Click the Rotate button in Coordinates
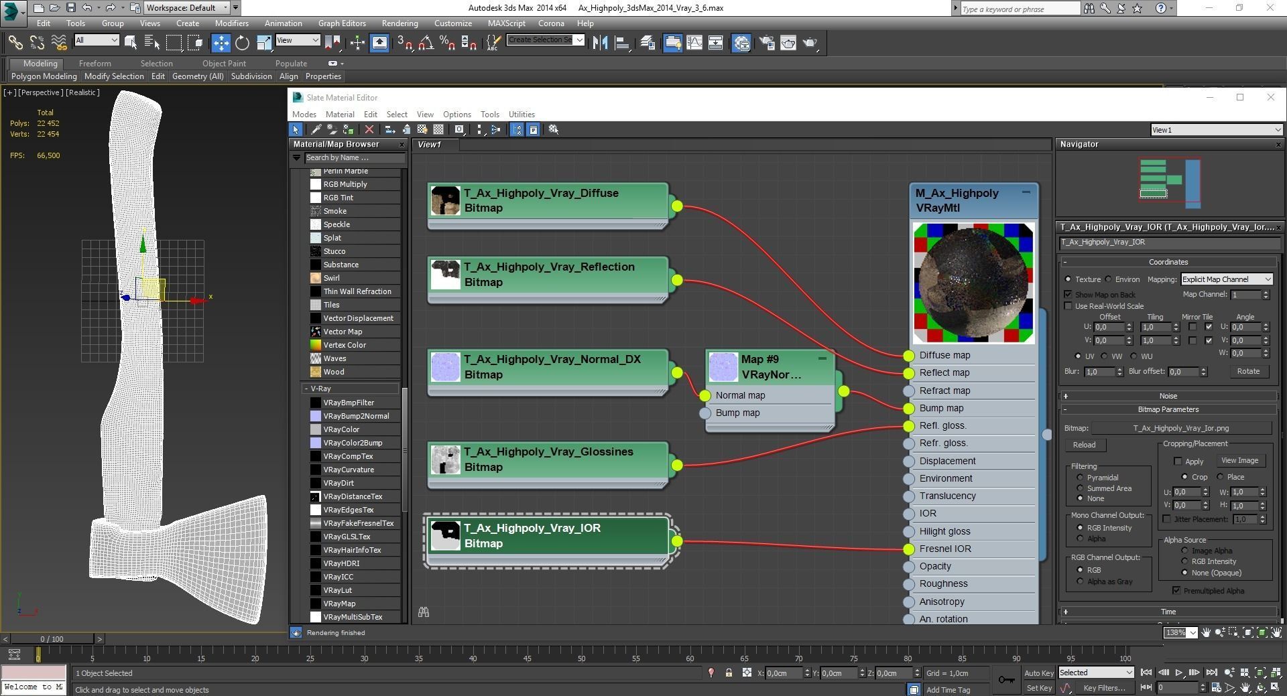Screen dimensions: 1287x696 [x=1248, y=371]
